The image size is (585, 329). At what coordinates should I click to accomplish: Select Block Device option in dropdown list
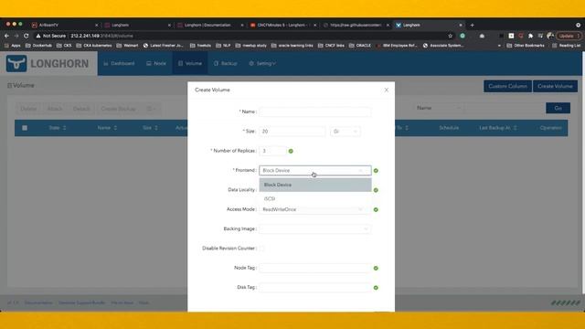coord(315,185)
